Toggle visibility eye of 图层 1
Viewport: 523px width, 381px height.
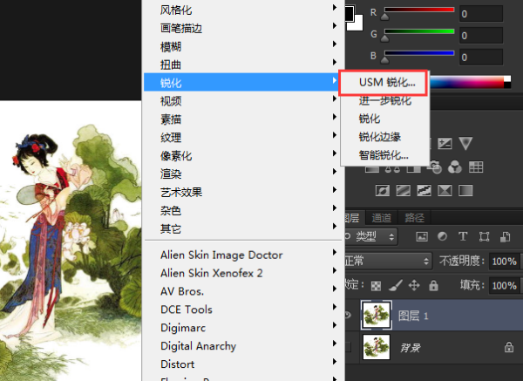(x=349, y=315)
